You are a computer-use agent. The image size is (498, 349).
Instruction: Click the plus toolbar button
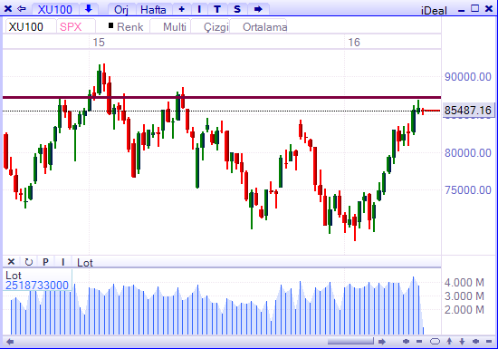[x=181, y=9]
